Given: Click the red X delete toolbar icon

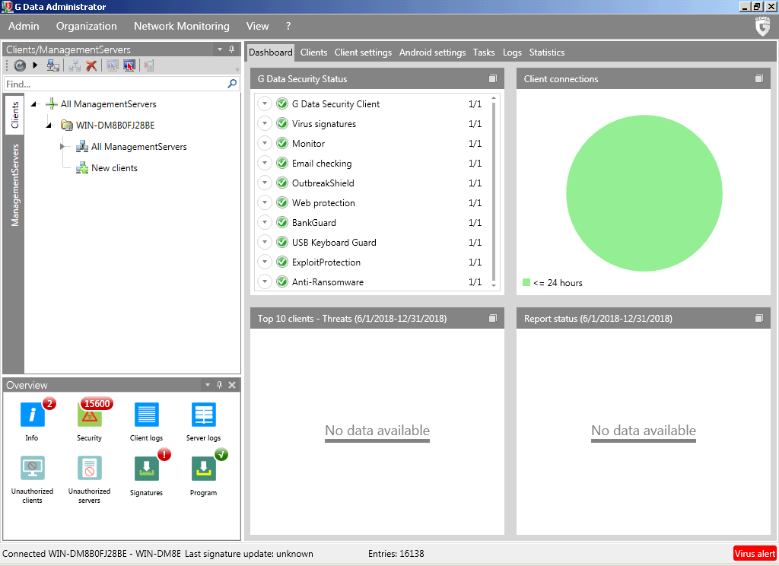Looking at the screenshot, I should coord(91,66).
